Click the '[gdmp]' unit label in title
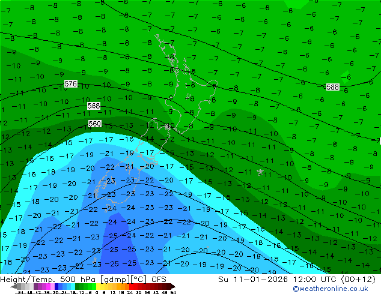Screen dimensions: 381x294 click(115, 280)
